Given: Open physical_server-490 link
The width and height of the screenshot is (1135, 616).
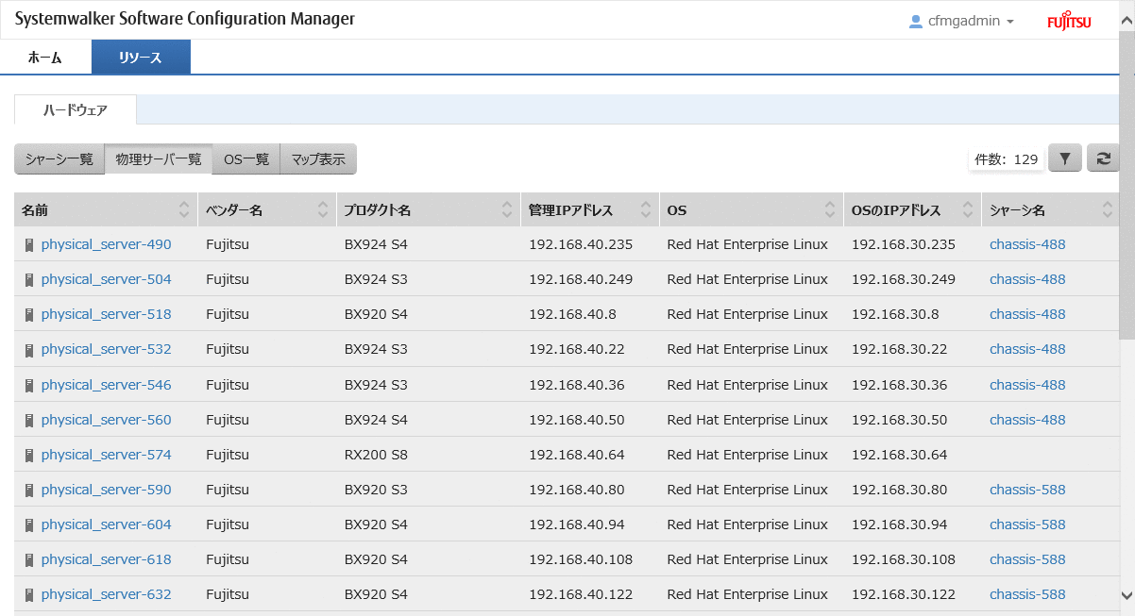Looking at the screenshot, I should click(107, 244).
